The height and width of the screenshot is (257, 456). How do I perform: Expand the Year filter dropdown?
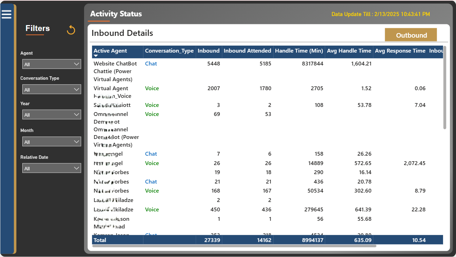pyautogui.click(x=52, y=115)
